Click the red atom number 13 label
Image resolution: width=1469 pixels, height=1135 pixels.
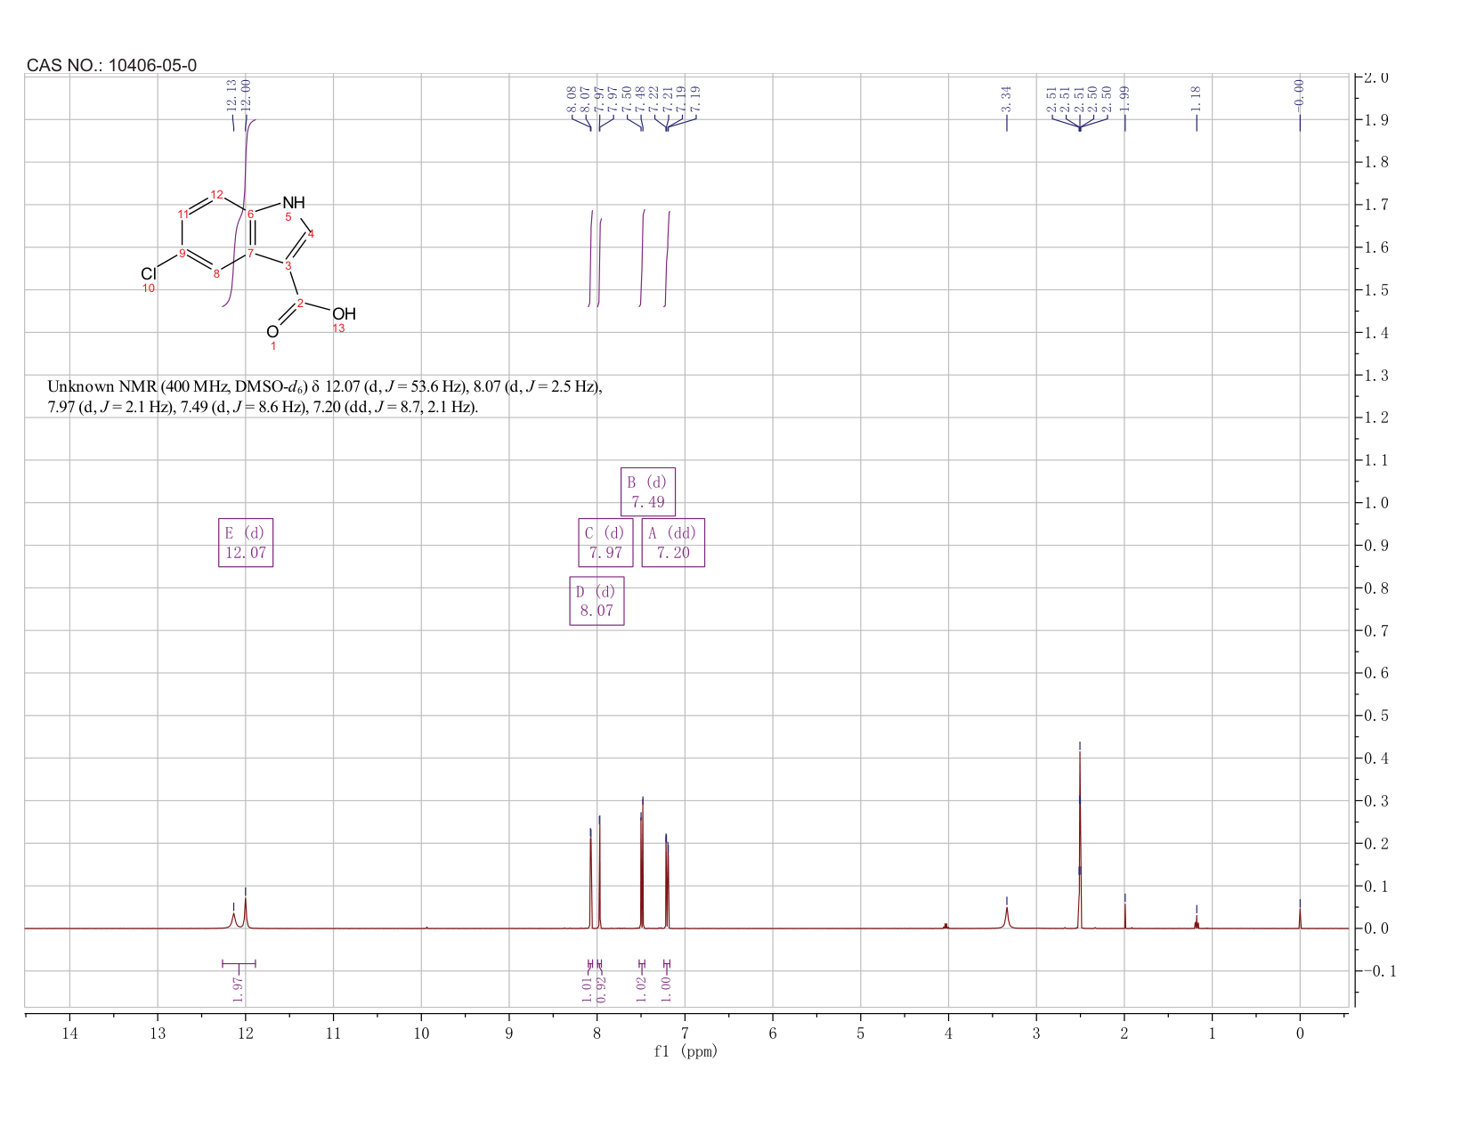coord(338,328)
